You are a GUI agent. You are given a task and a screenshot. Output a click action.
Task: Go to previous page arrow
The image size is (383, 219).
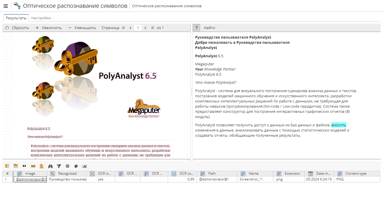point(130,28)
